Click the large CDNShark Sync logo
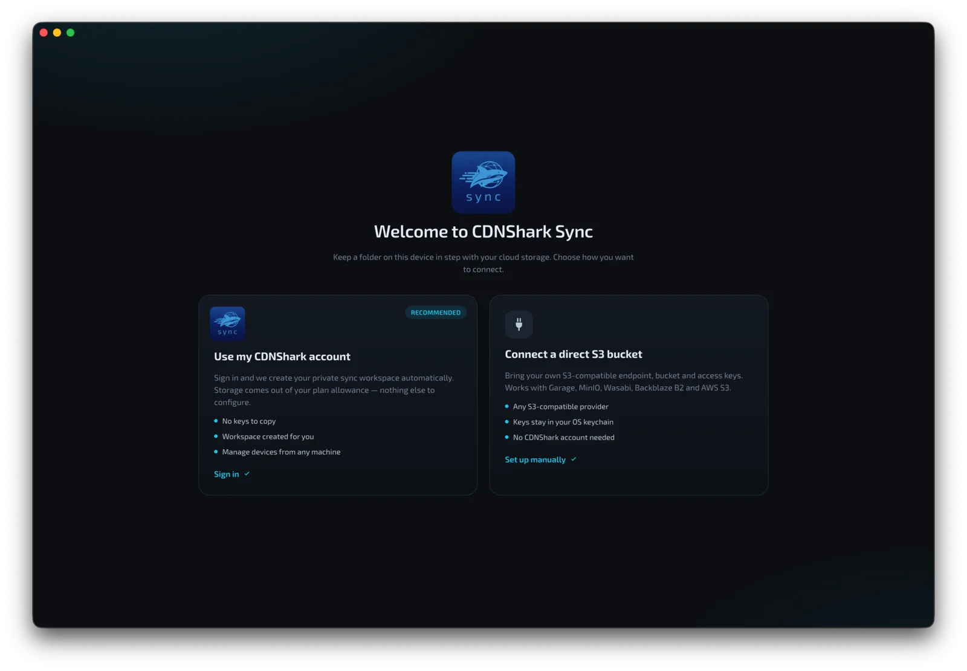 [x=483, y=182]
